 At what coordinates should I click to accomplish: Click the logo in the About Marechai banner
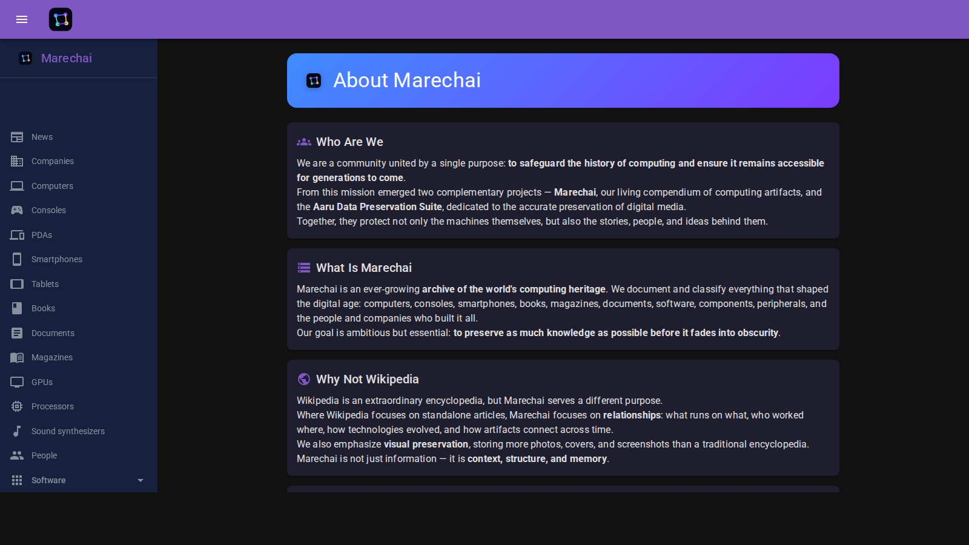[x=314, y=81]
